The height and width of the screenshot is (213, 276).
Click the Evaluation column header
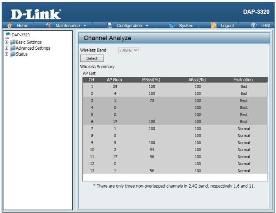coord(243,80)
